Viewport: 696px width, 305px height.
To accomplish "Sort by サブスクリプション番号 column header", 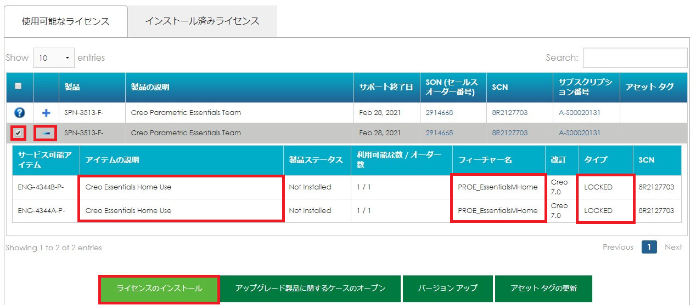I will coord(587,88).
